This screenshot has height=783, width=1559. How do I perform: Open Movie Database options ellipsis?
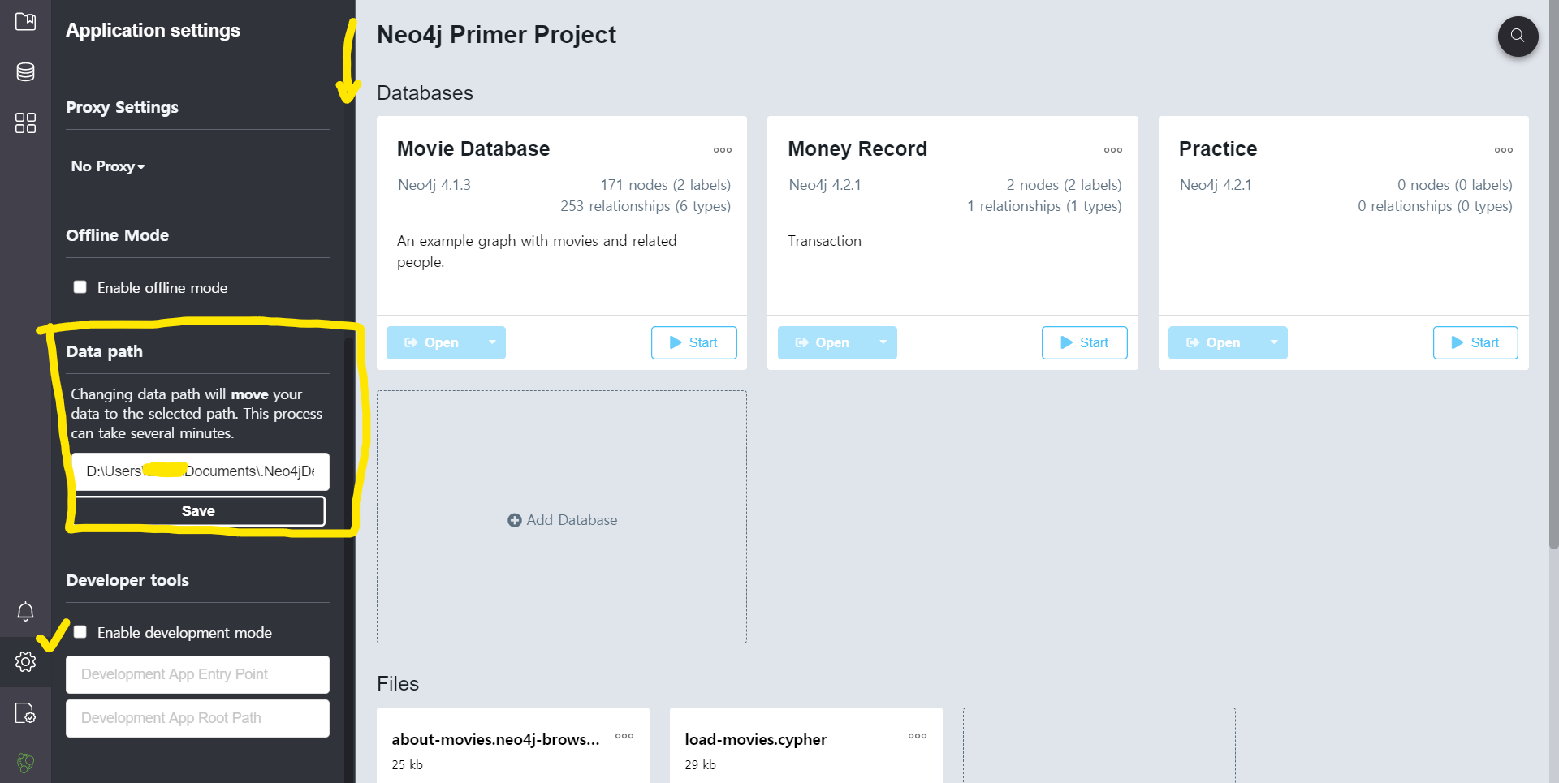click(723, 150)
